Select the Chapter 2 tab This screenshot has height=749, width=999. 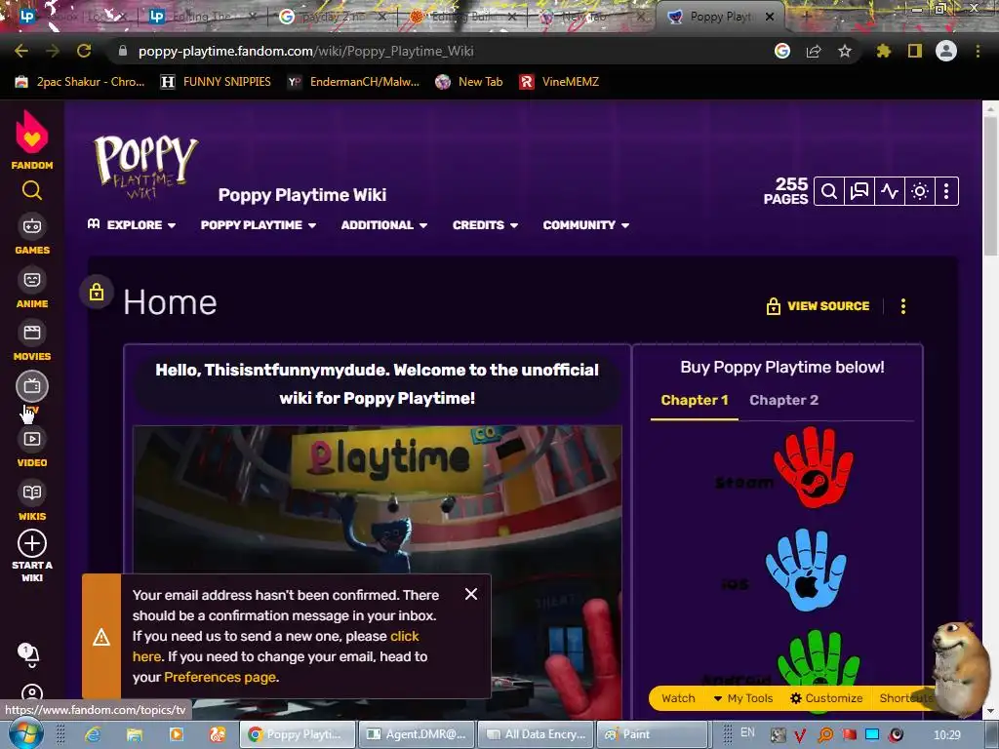point(783,401)
